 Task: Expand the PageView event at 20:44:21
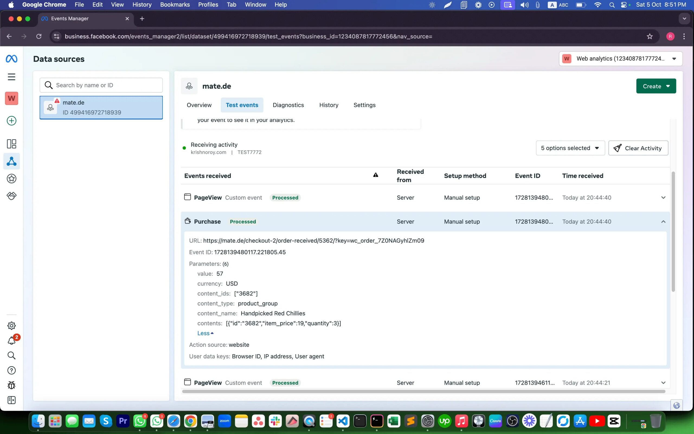pyautogui.click(x=663, y=383)
